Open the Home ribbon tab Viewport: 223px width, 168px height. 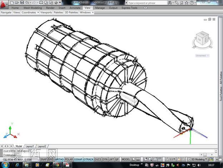[x=15, y=8]
